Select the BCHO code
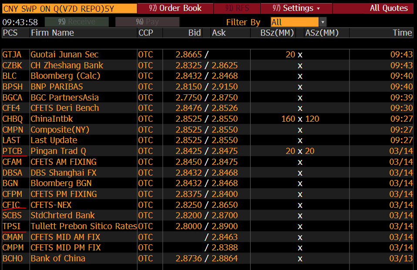This screenshot has height=270, width=417. coord(13,258)
